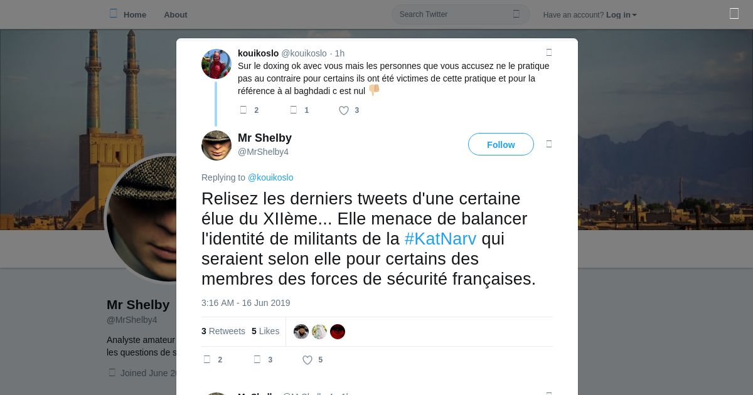Image resolution: width=753 pixels, height=395 pixels.
Task: Click the search magnifier icon
Action: tap(516, 14)
